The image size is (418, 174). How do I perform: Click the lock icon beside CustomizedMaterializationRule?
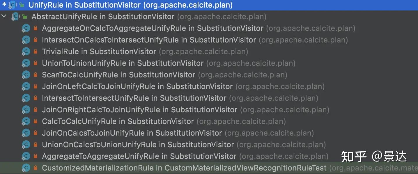point(36,168)
